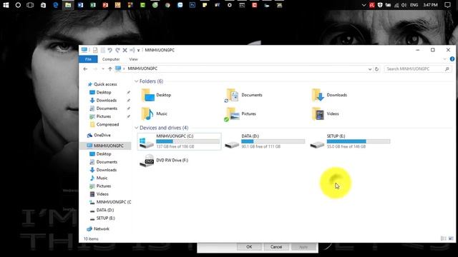Open the Music folder in Folders section
Viewport: 458px width, 257px height.
pyautogui.click(x=155, y=114)
